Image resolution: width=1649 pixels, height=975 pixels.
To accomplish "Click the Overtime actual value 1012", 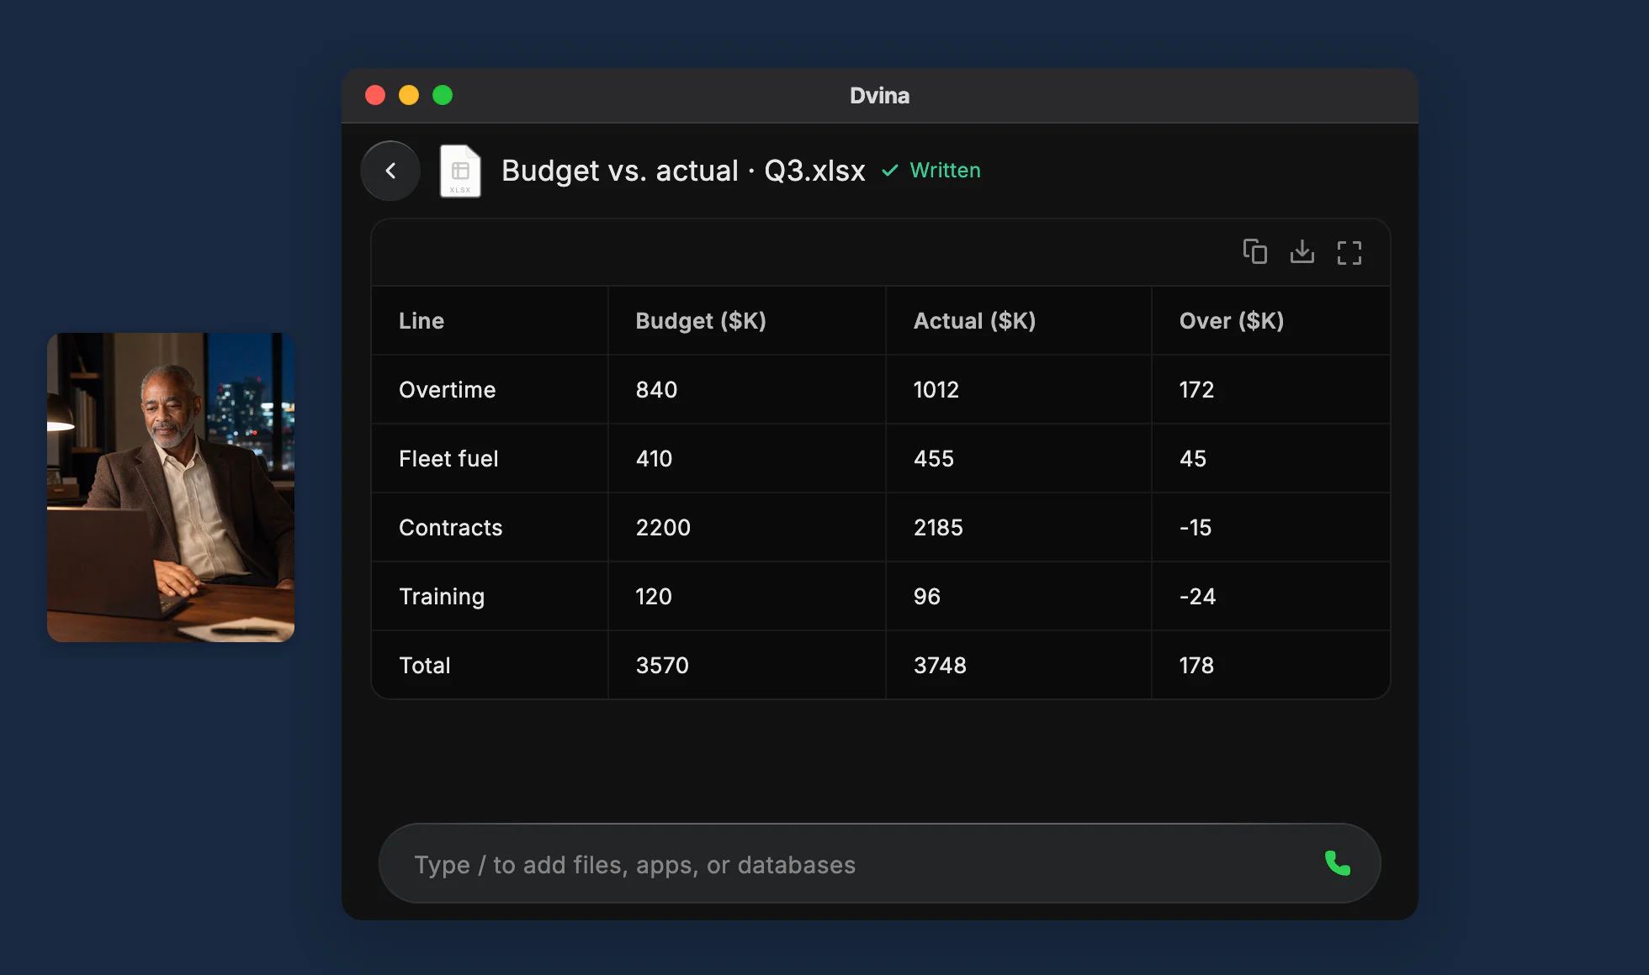I will pos(936,389).
